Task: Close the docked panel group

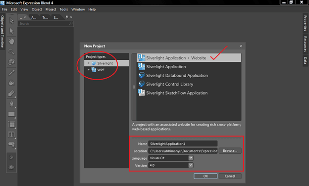Action: click(x=71, y=17)
